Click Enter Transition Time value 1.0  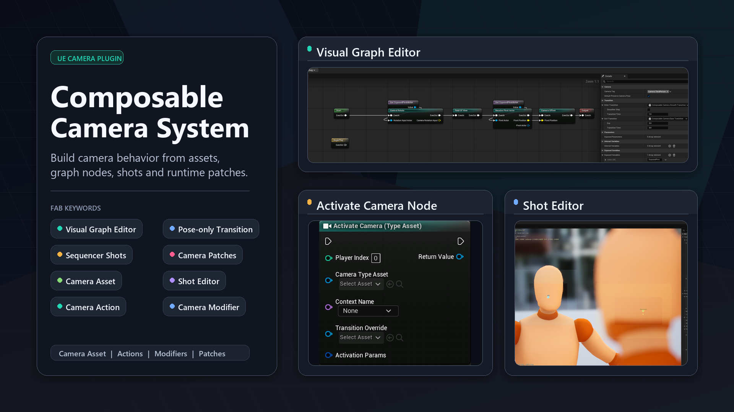pos(658,114)
